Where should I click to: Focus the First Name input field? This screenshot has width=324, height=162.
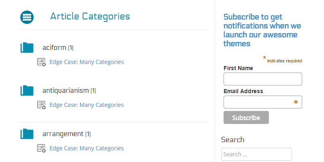262,79
